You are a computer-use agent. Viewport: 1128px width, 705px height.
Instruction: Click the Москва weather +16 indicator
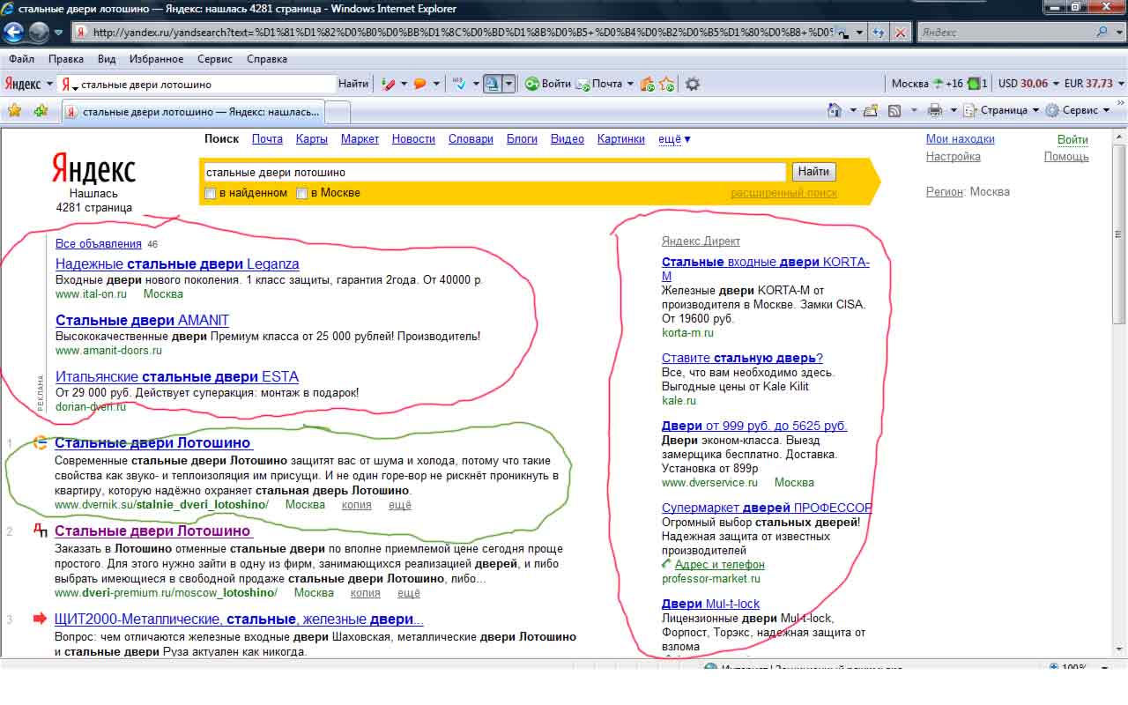(x=927, y=84)
